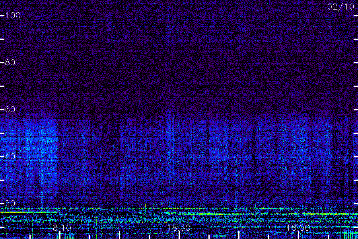The width and height of the screenshot is (358, 239).
Task: Click the 40 frequency axis label
Action: pyautogui.click(x=10, y=157)
